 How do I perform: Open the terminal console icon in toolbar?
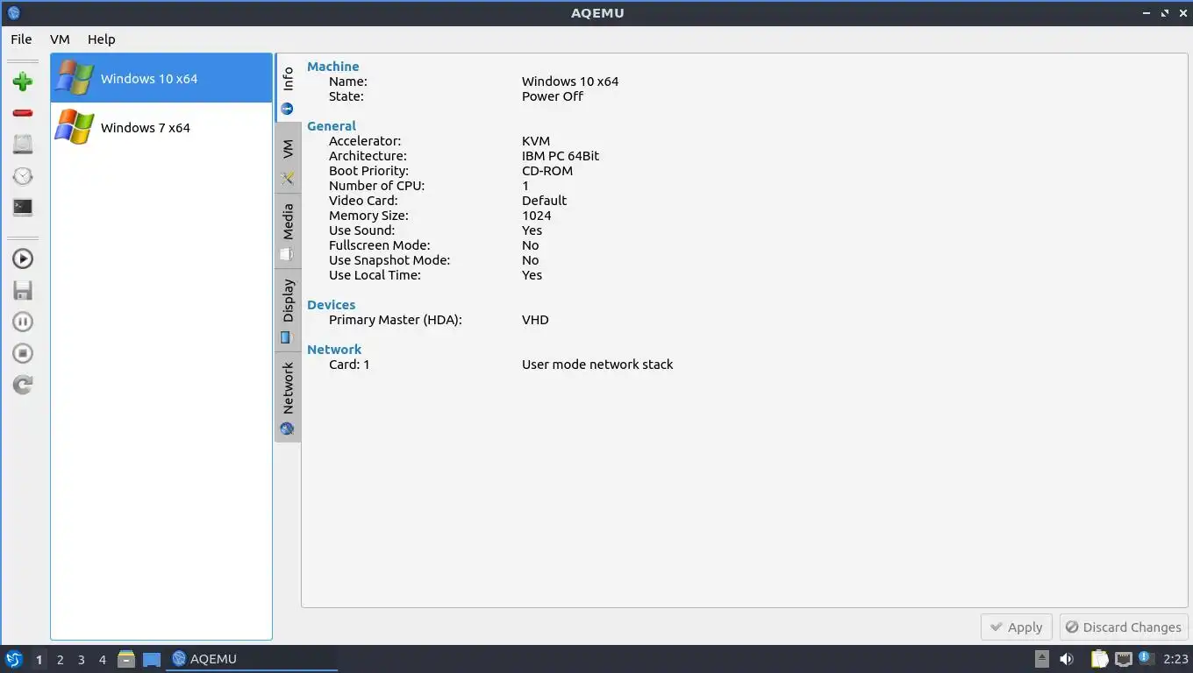pos(23,208)
